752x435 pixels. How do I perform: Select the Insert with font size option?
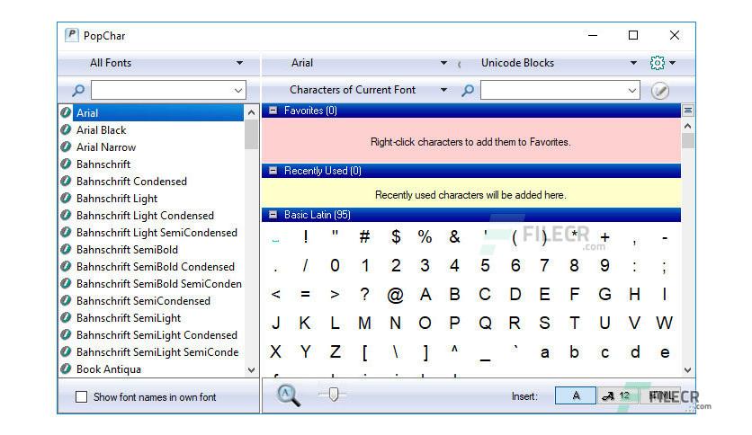(617, 395)
